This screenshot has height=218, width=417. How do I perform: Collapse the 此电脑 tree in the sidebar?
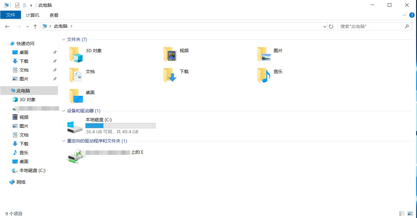(4, 91)
